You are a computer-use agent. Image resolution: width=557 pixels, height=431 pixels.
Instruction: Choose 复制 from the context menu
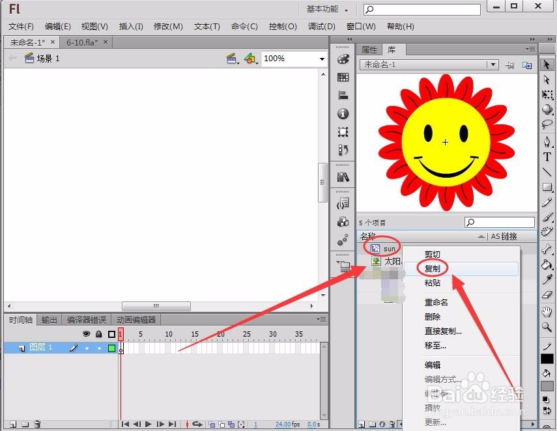432,268
